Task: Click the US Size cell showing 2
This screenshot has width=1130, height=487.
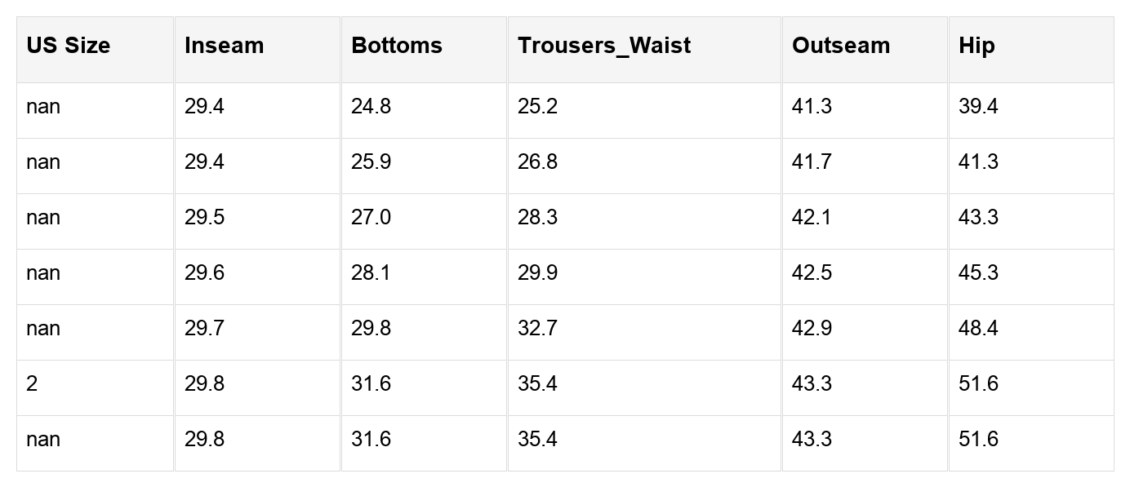Action: (x=32, y=384)
